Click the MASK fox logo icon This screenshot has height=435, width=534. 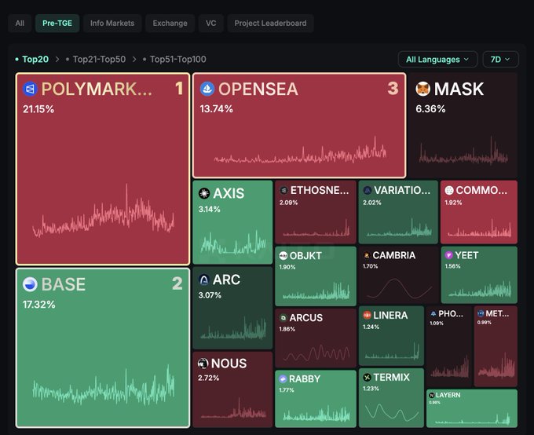(422, 89)
